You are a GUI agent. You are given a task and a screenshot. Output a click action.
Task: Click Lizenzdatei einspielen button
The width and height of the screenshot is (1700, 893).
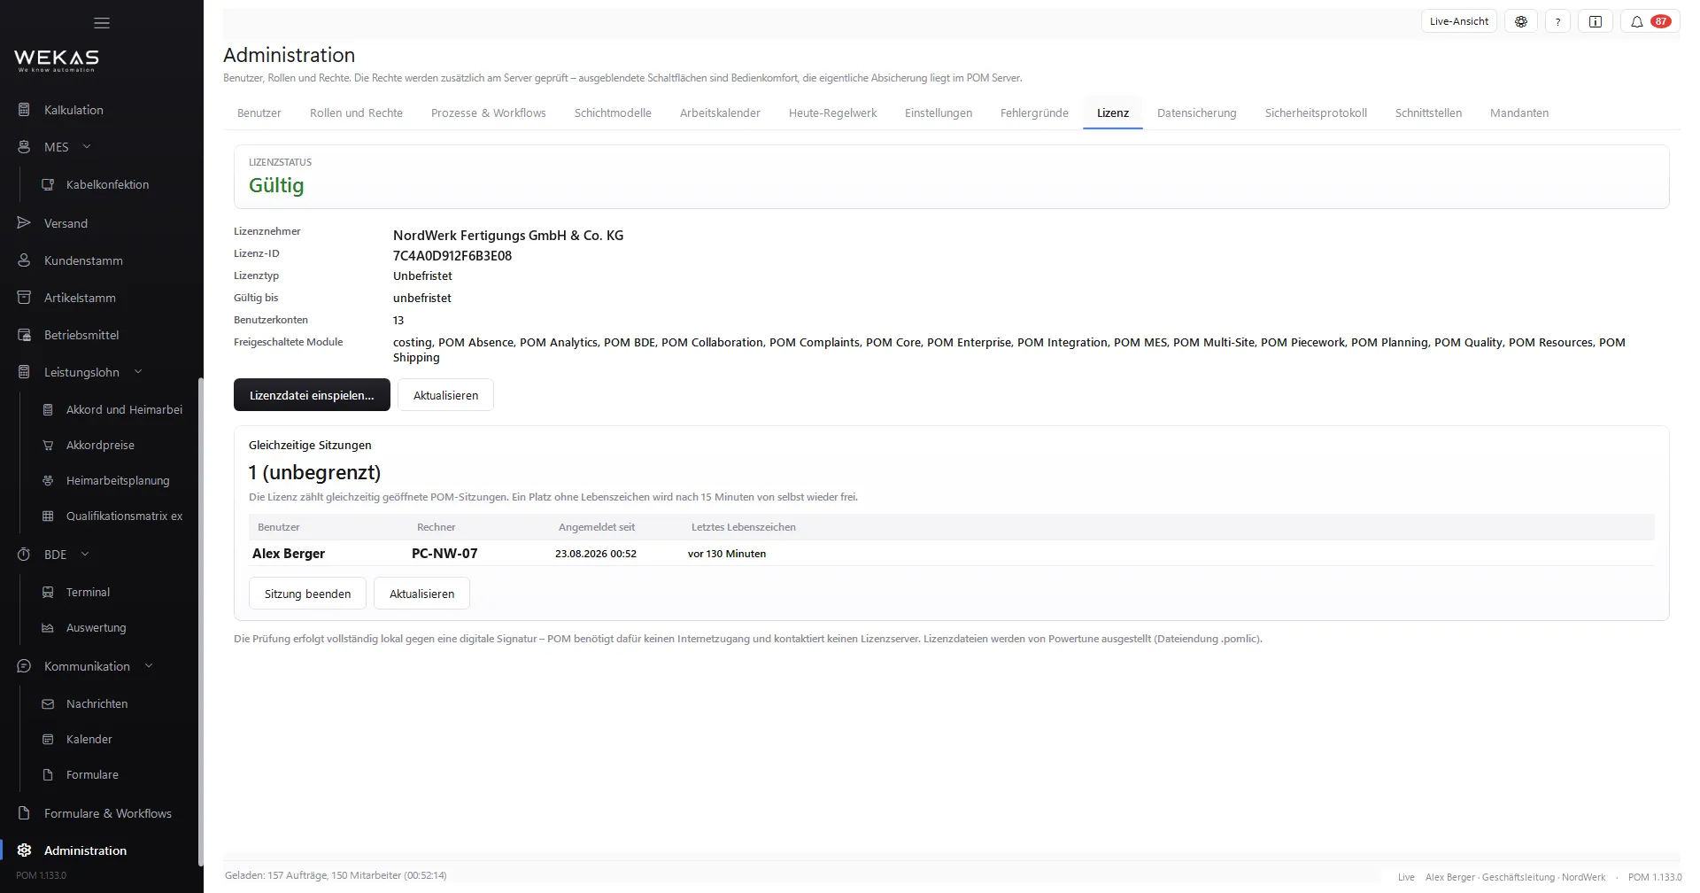coord(312,395)
